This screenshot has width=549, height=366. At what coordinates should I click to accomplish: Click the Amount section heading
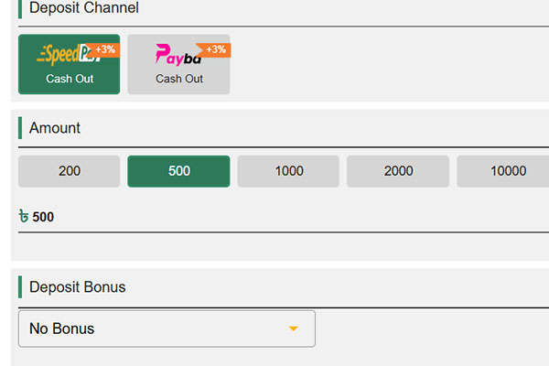tap(55, 128)
